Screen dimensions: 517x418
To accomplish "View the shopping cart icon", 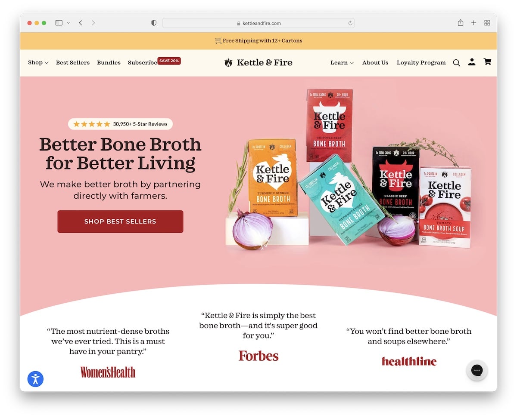I will (487, 62).
